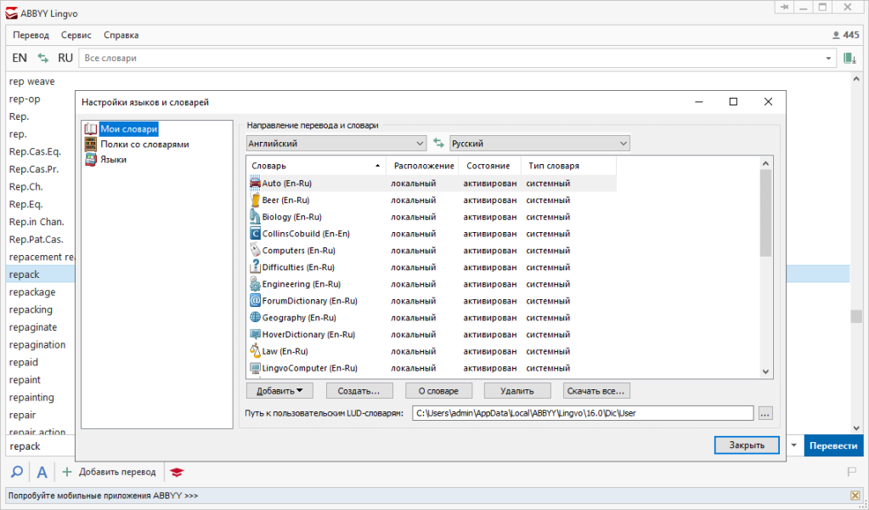
Task: Click the Скачать все... button
Action: coord(596,391)
